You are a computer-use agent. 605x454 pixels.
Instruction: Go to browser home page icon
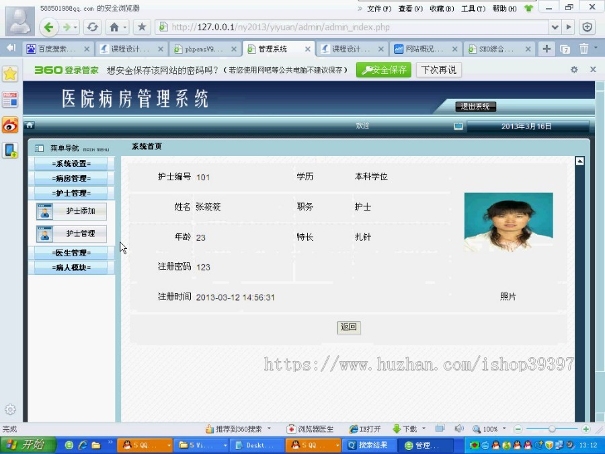point(114,27)
